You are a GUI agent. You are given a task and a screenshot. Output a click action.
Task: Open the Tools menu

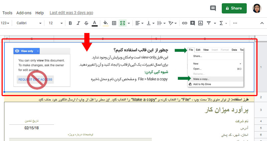pyautogui.click(x=7, y=13)
